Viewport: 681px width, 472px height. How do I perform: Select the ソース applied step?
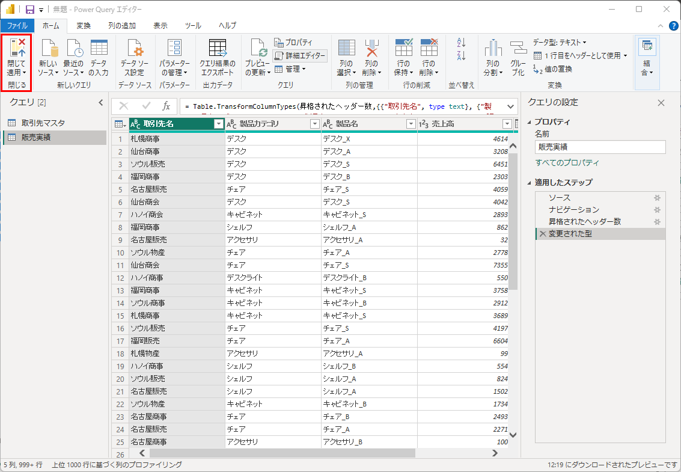[x=600, y=198]
